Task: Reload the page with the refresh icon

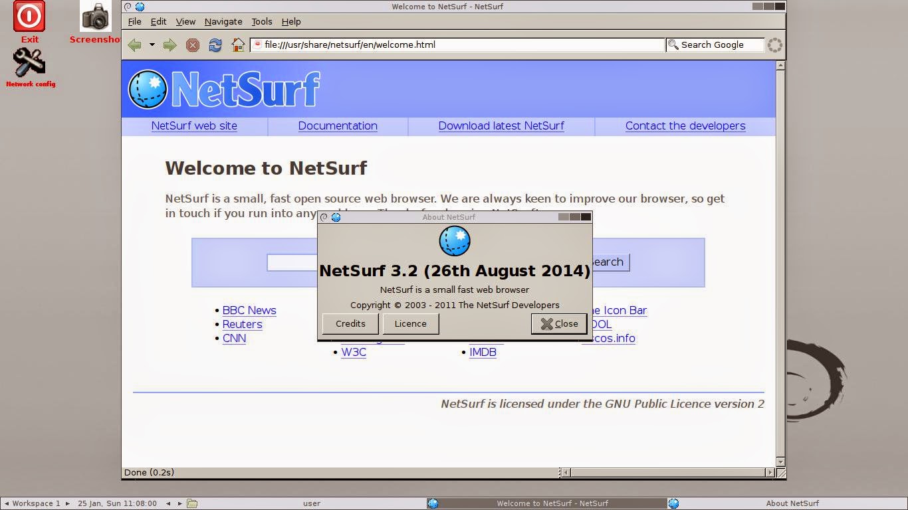Action: tap(215, 45)
